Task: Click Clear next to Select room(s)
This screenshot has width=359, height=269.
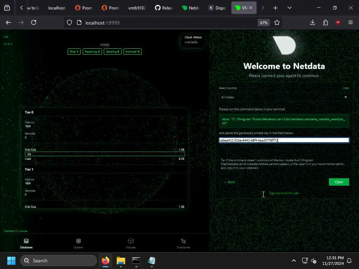Action: pos(346,88)
